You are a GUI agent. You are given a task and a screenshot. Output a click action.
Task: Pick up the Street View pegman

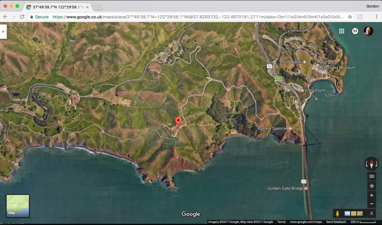click(x=338, y=214)
